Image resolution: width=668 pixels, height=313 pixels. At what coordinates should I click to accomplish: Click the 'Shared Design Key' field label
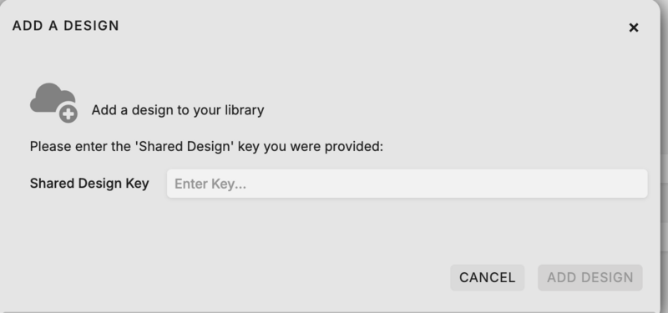89,184
